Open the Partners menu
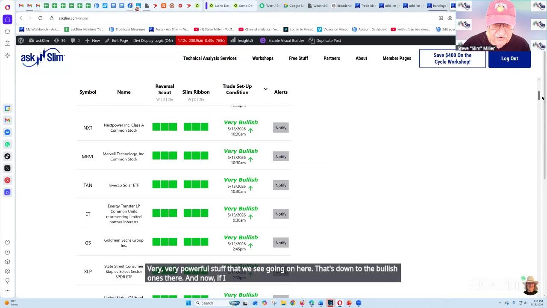Viewport: 547px width, 308px height. click(332, 58)
